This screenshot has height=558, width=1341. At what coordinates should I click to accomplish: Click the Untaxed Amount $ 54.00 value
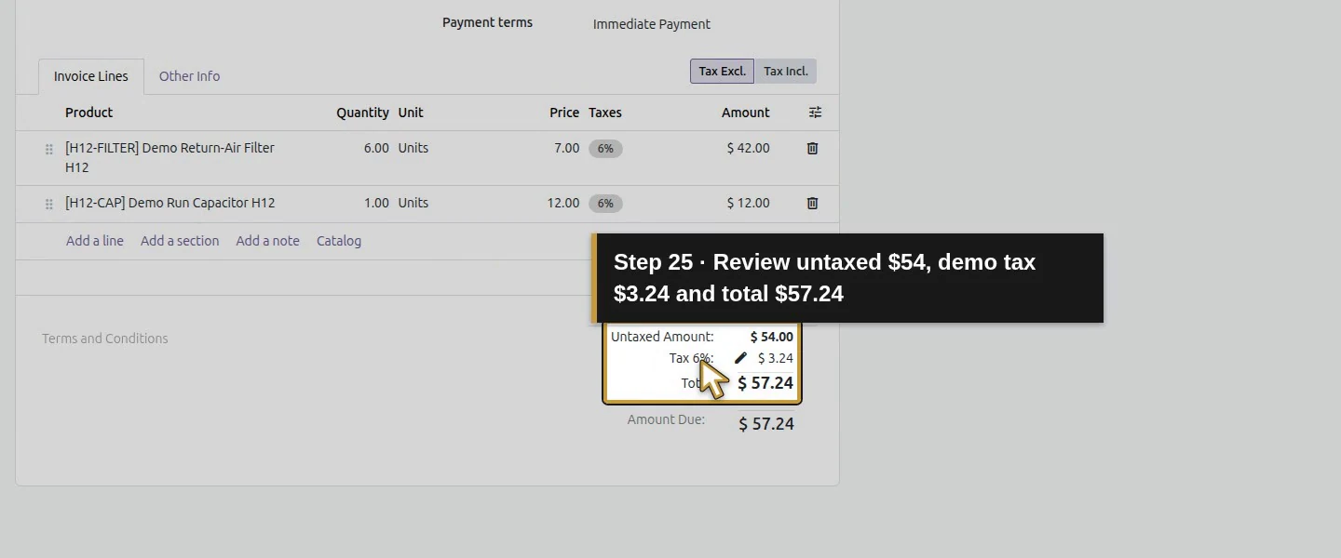click(x=771, y=337)
